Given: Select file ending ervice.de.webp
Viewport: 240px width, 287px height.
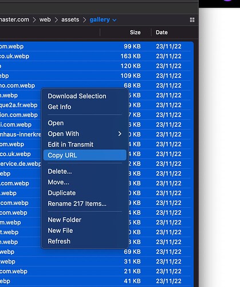Looking at the screenshot, I should [x=21, y=164].
